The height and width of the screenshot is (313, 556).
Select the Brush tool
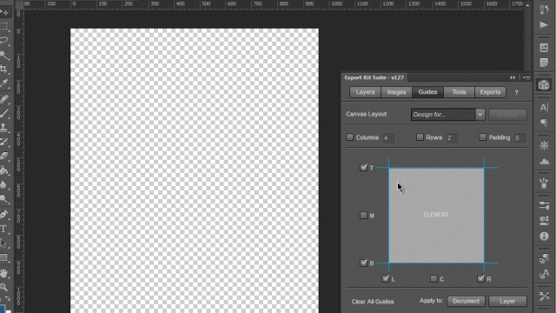3,113
